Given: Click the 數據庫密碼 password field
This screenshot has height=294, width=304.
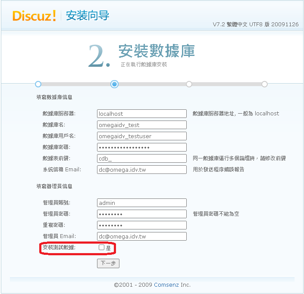Looking at the screenshot, I should click(141, 147).
